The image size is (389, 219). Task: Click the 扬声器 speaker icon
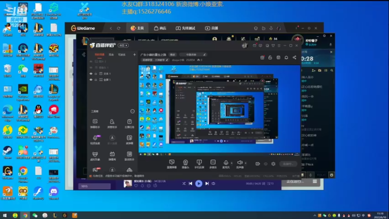[240, 163]
